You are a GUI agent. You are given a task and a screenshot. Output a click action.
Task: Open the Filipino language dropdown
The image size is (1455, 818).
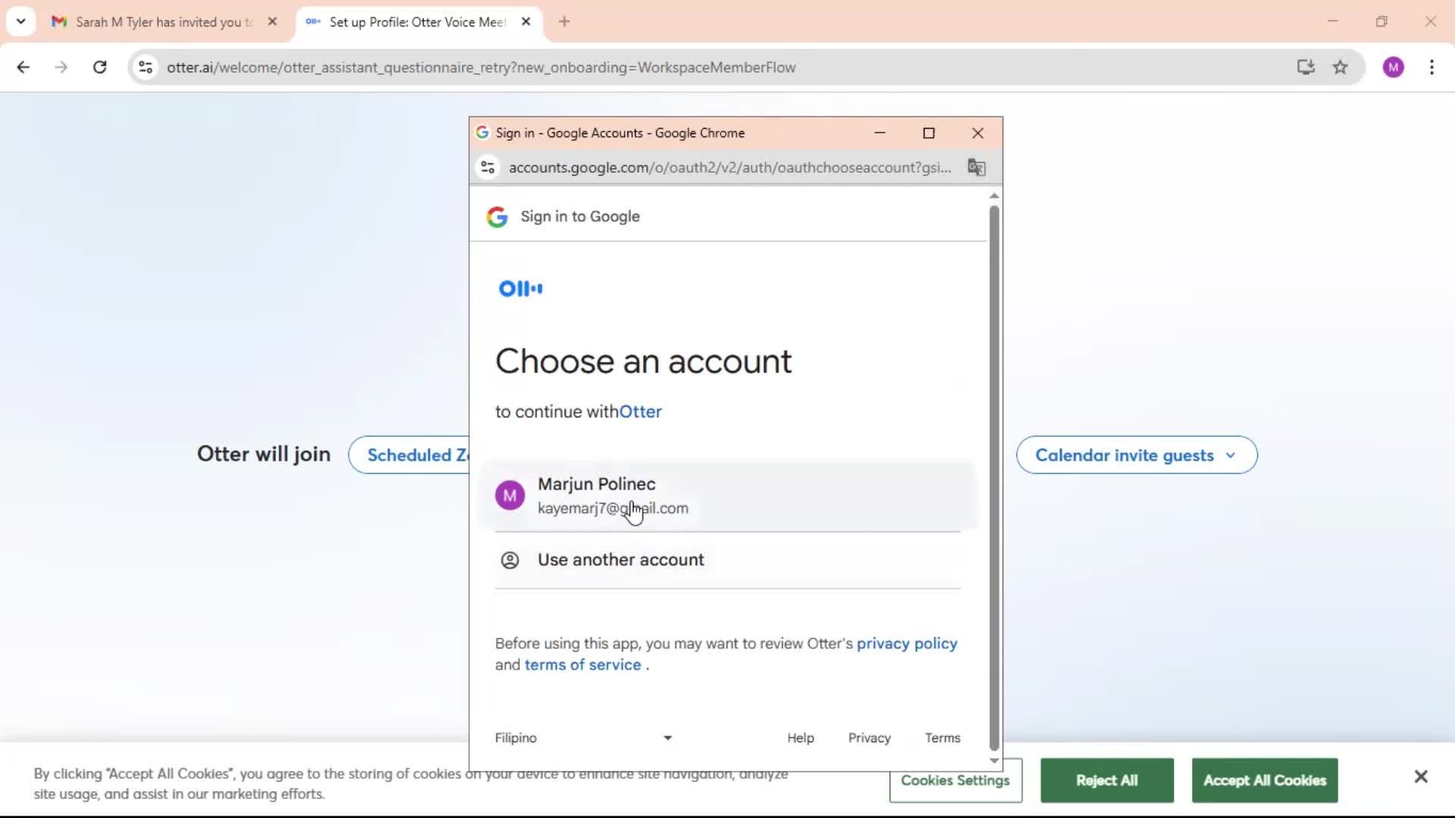(x=584, y=738)
